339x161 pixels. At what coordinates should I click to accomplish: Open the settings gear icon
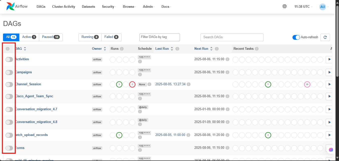284,6
